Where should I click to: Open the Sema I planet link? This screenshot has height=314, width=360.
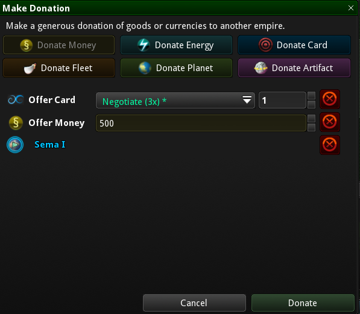coord(50,145)
